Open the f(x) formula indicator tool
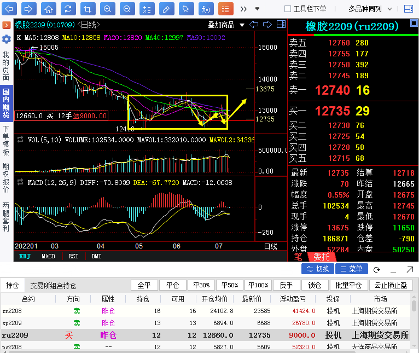Viewport: 419px width, 353px height. (x=206, y=9)
